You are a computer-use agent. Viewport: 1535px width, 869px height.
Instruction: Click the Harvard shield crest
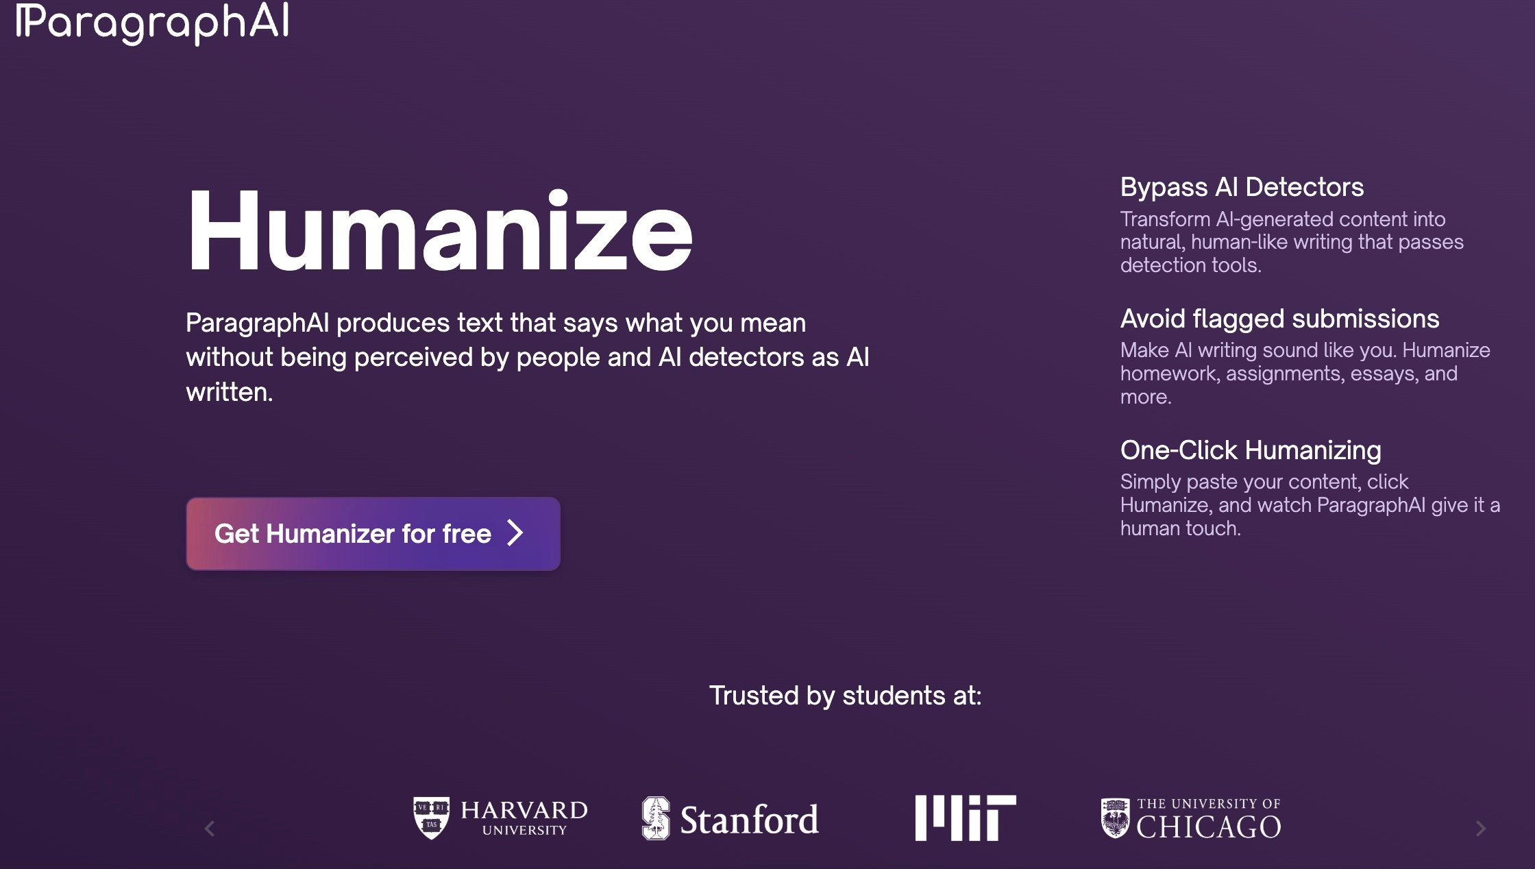pos(432,818)
